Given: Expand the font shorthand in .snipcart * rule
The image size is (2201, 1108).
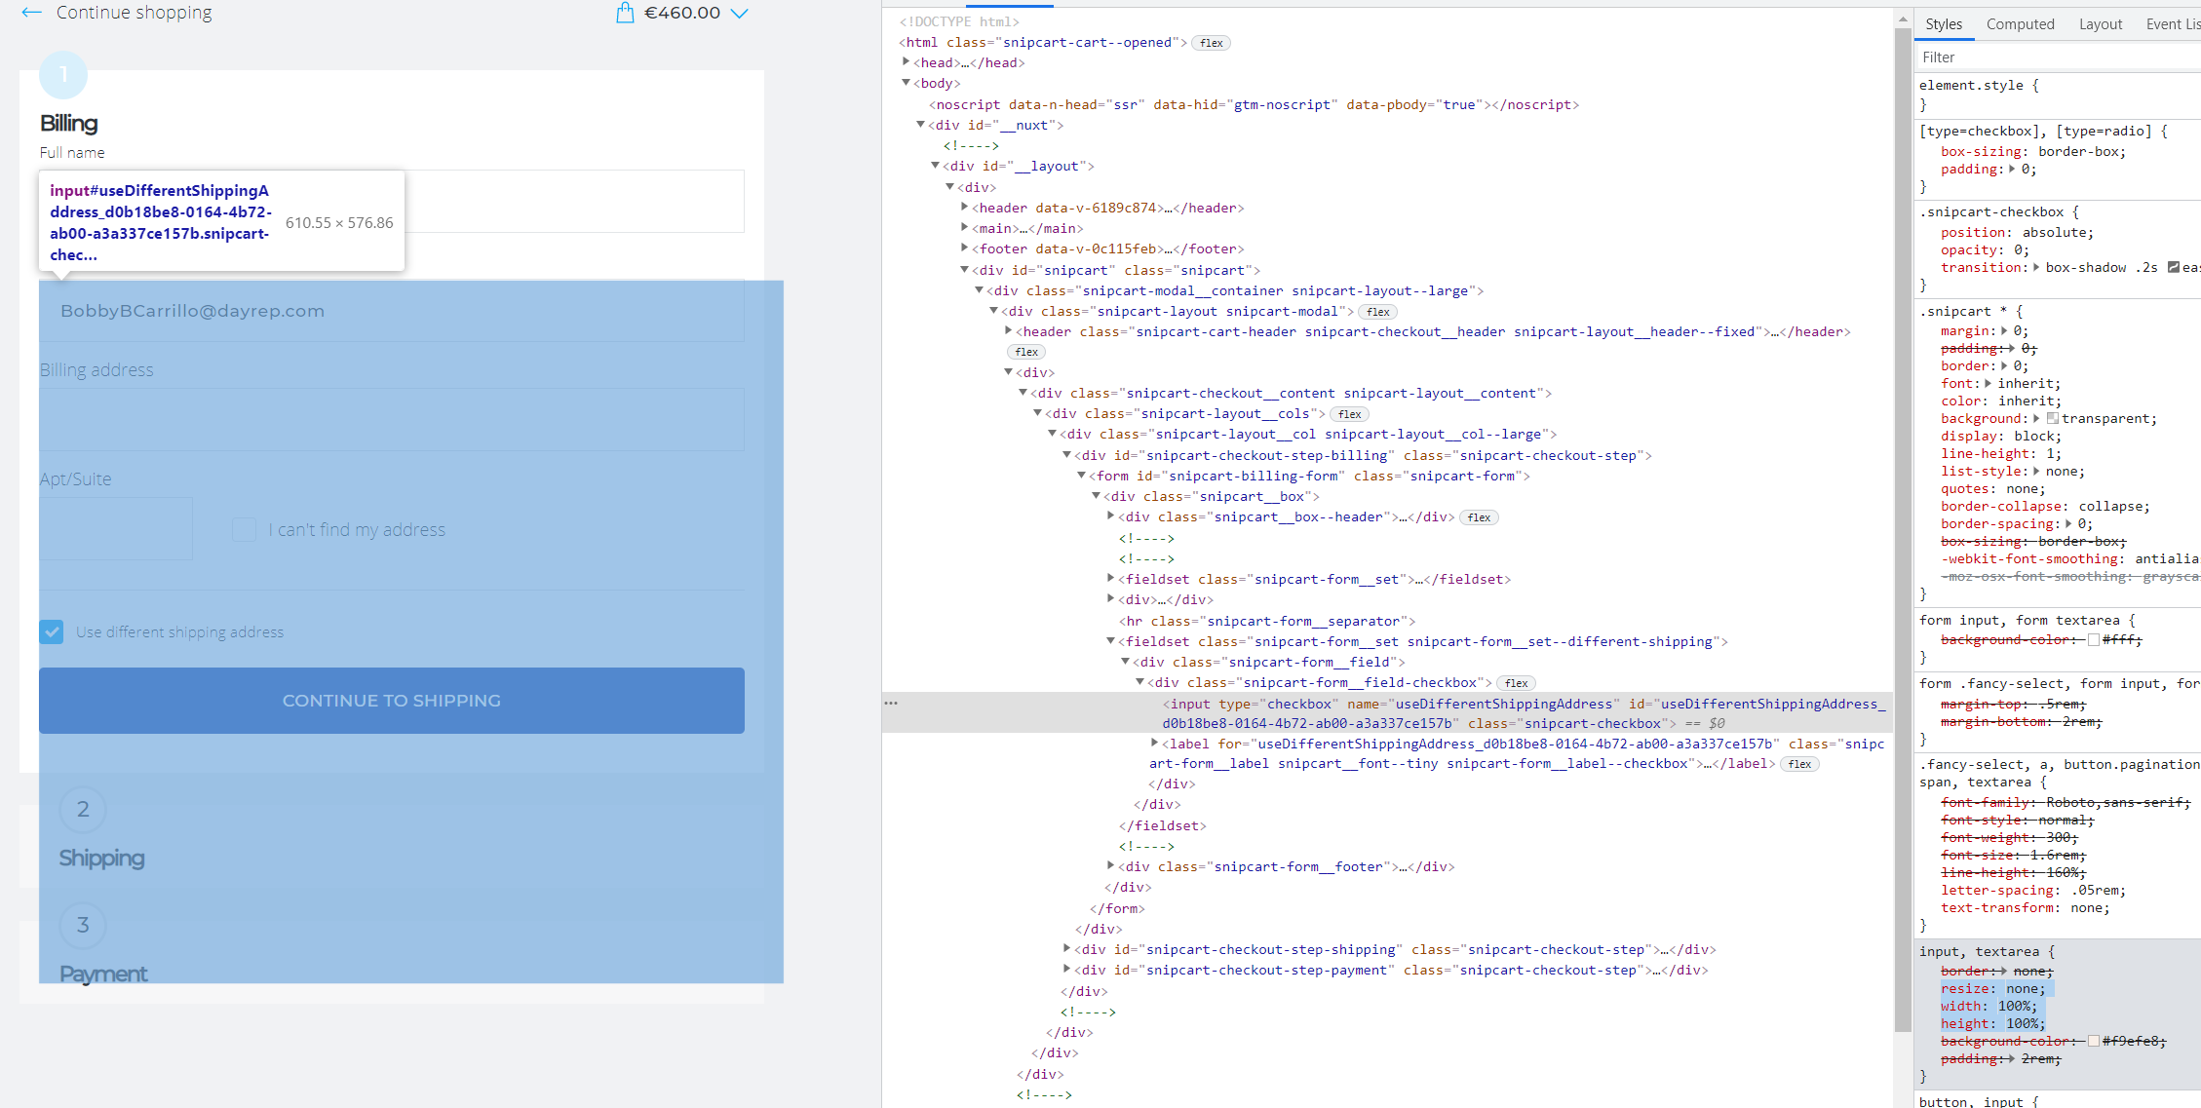Looking at the screenshot, I should 1988,384.
